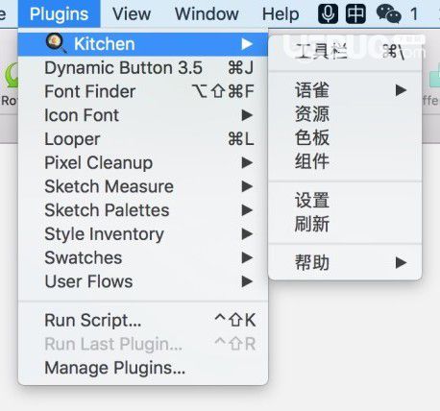
Task: Click the microphone icon in menu bar
Action: [328, 13]
